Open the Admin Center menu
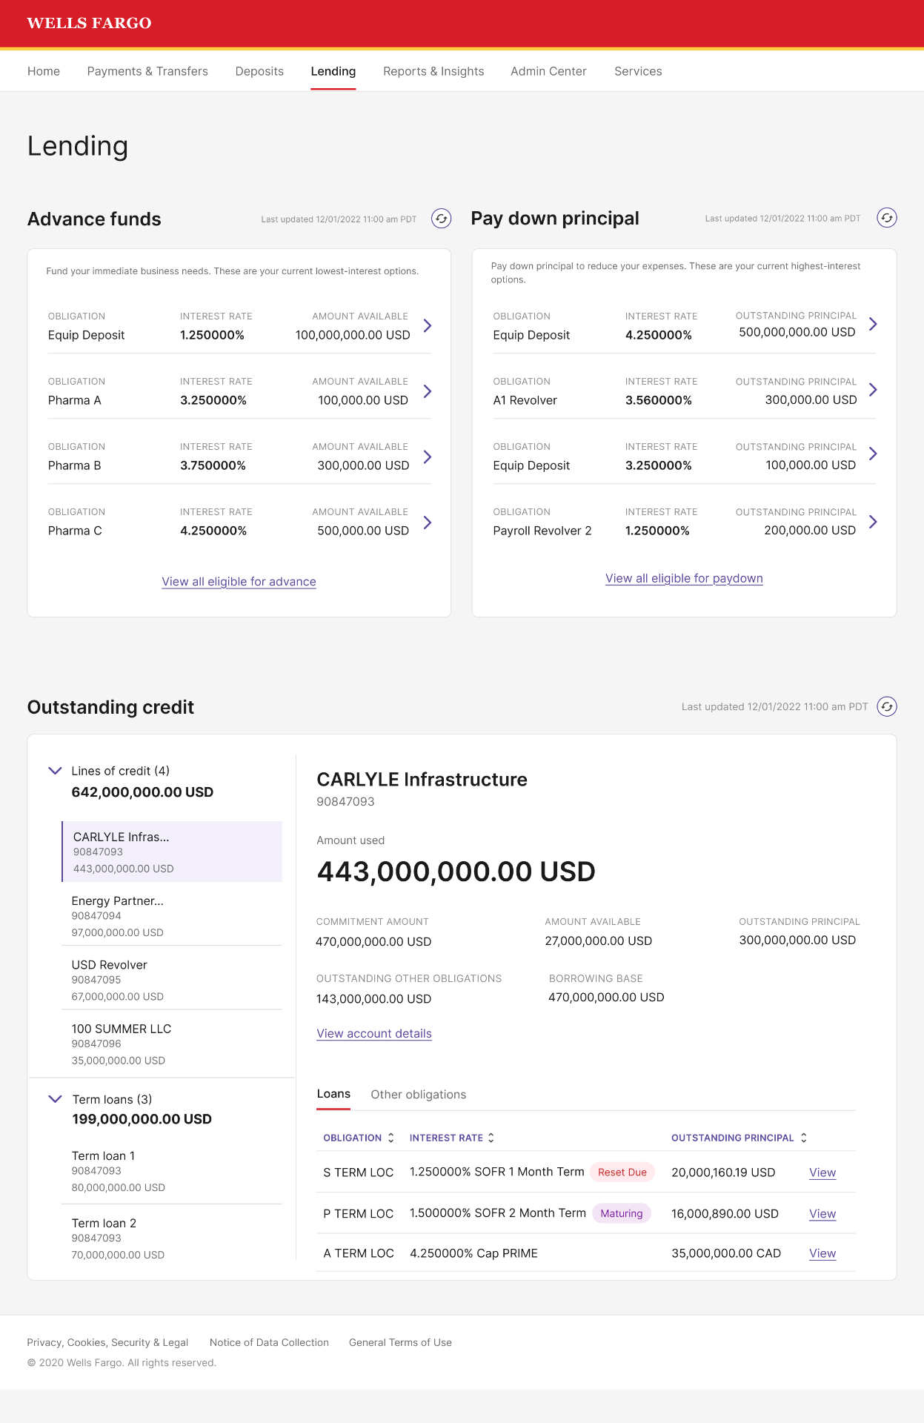The height and width of the screenshot is (1423, 924). point(548,71)
